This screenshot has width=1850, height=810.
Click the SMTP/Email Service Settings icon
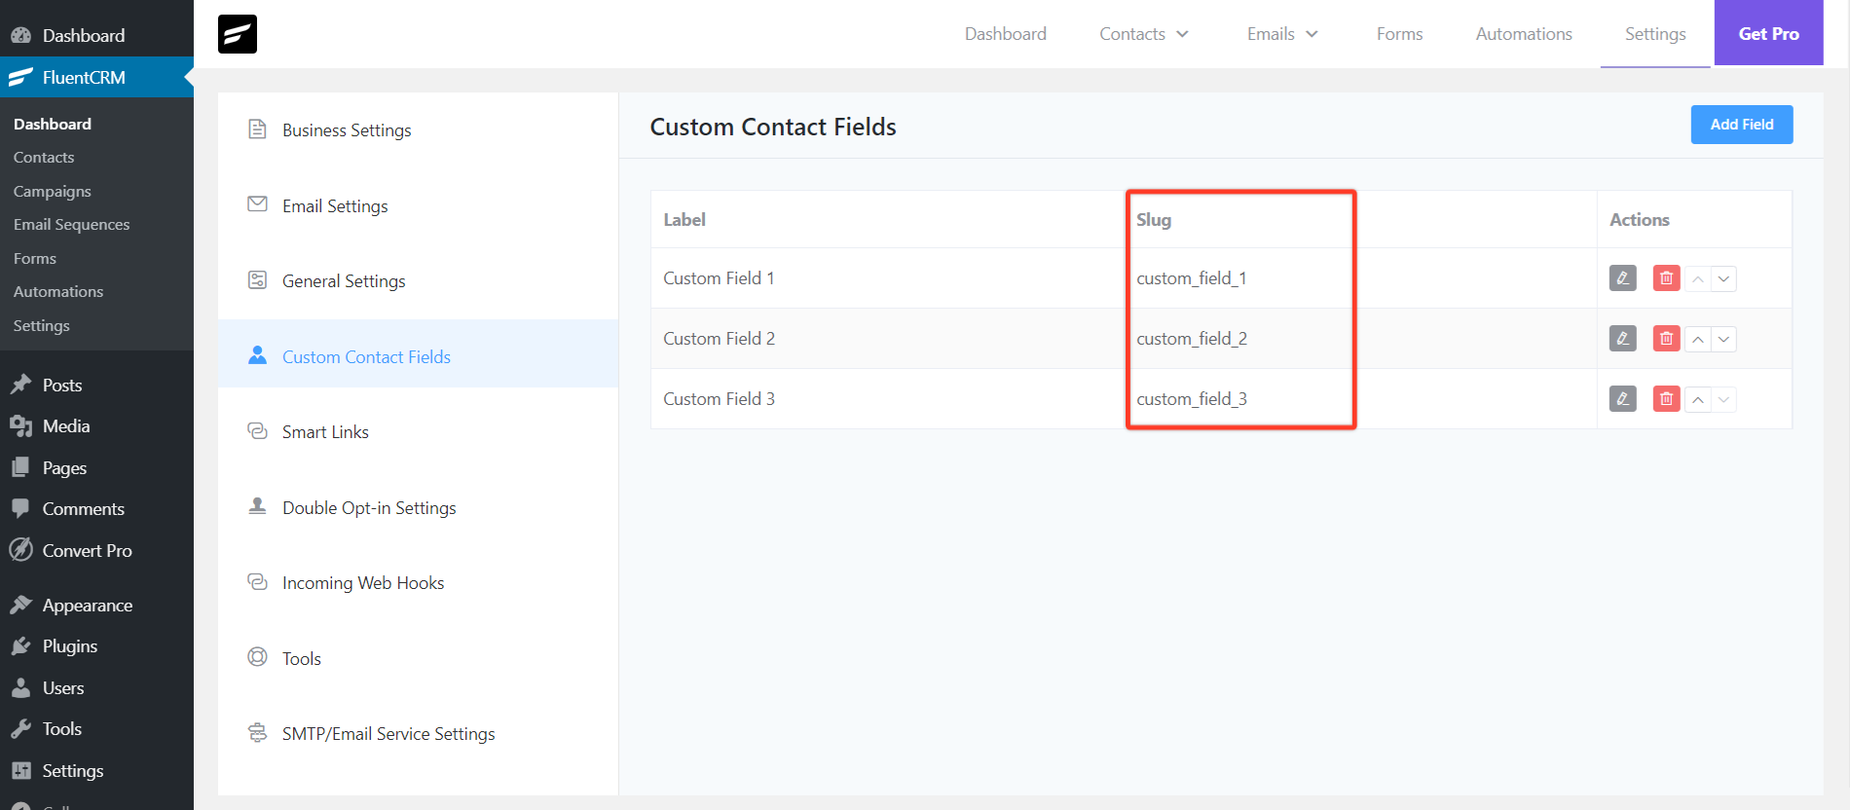(x=257, y=732)
